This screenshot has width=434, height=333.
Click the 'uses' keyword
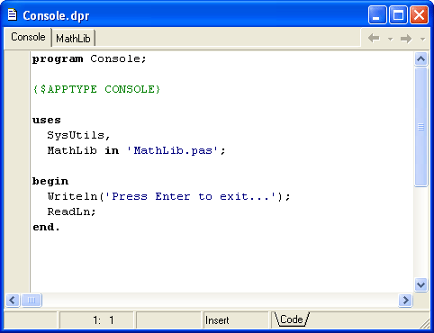(47, 120)
